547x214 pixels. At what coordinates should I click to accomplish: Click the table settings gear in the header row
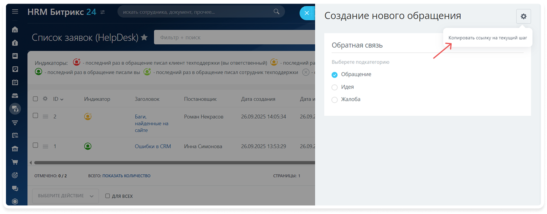click(x=45, y=99)
